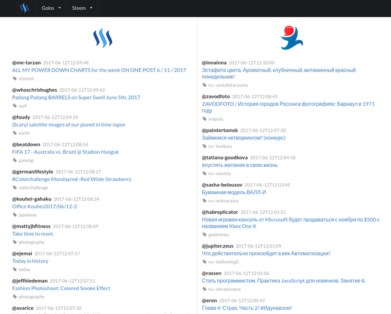Open post 'Today in history'
The width and height of the screenshot is (391, 314).
[x=30, y=261]
